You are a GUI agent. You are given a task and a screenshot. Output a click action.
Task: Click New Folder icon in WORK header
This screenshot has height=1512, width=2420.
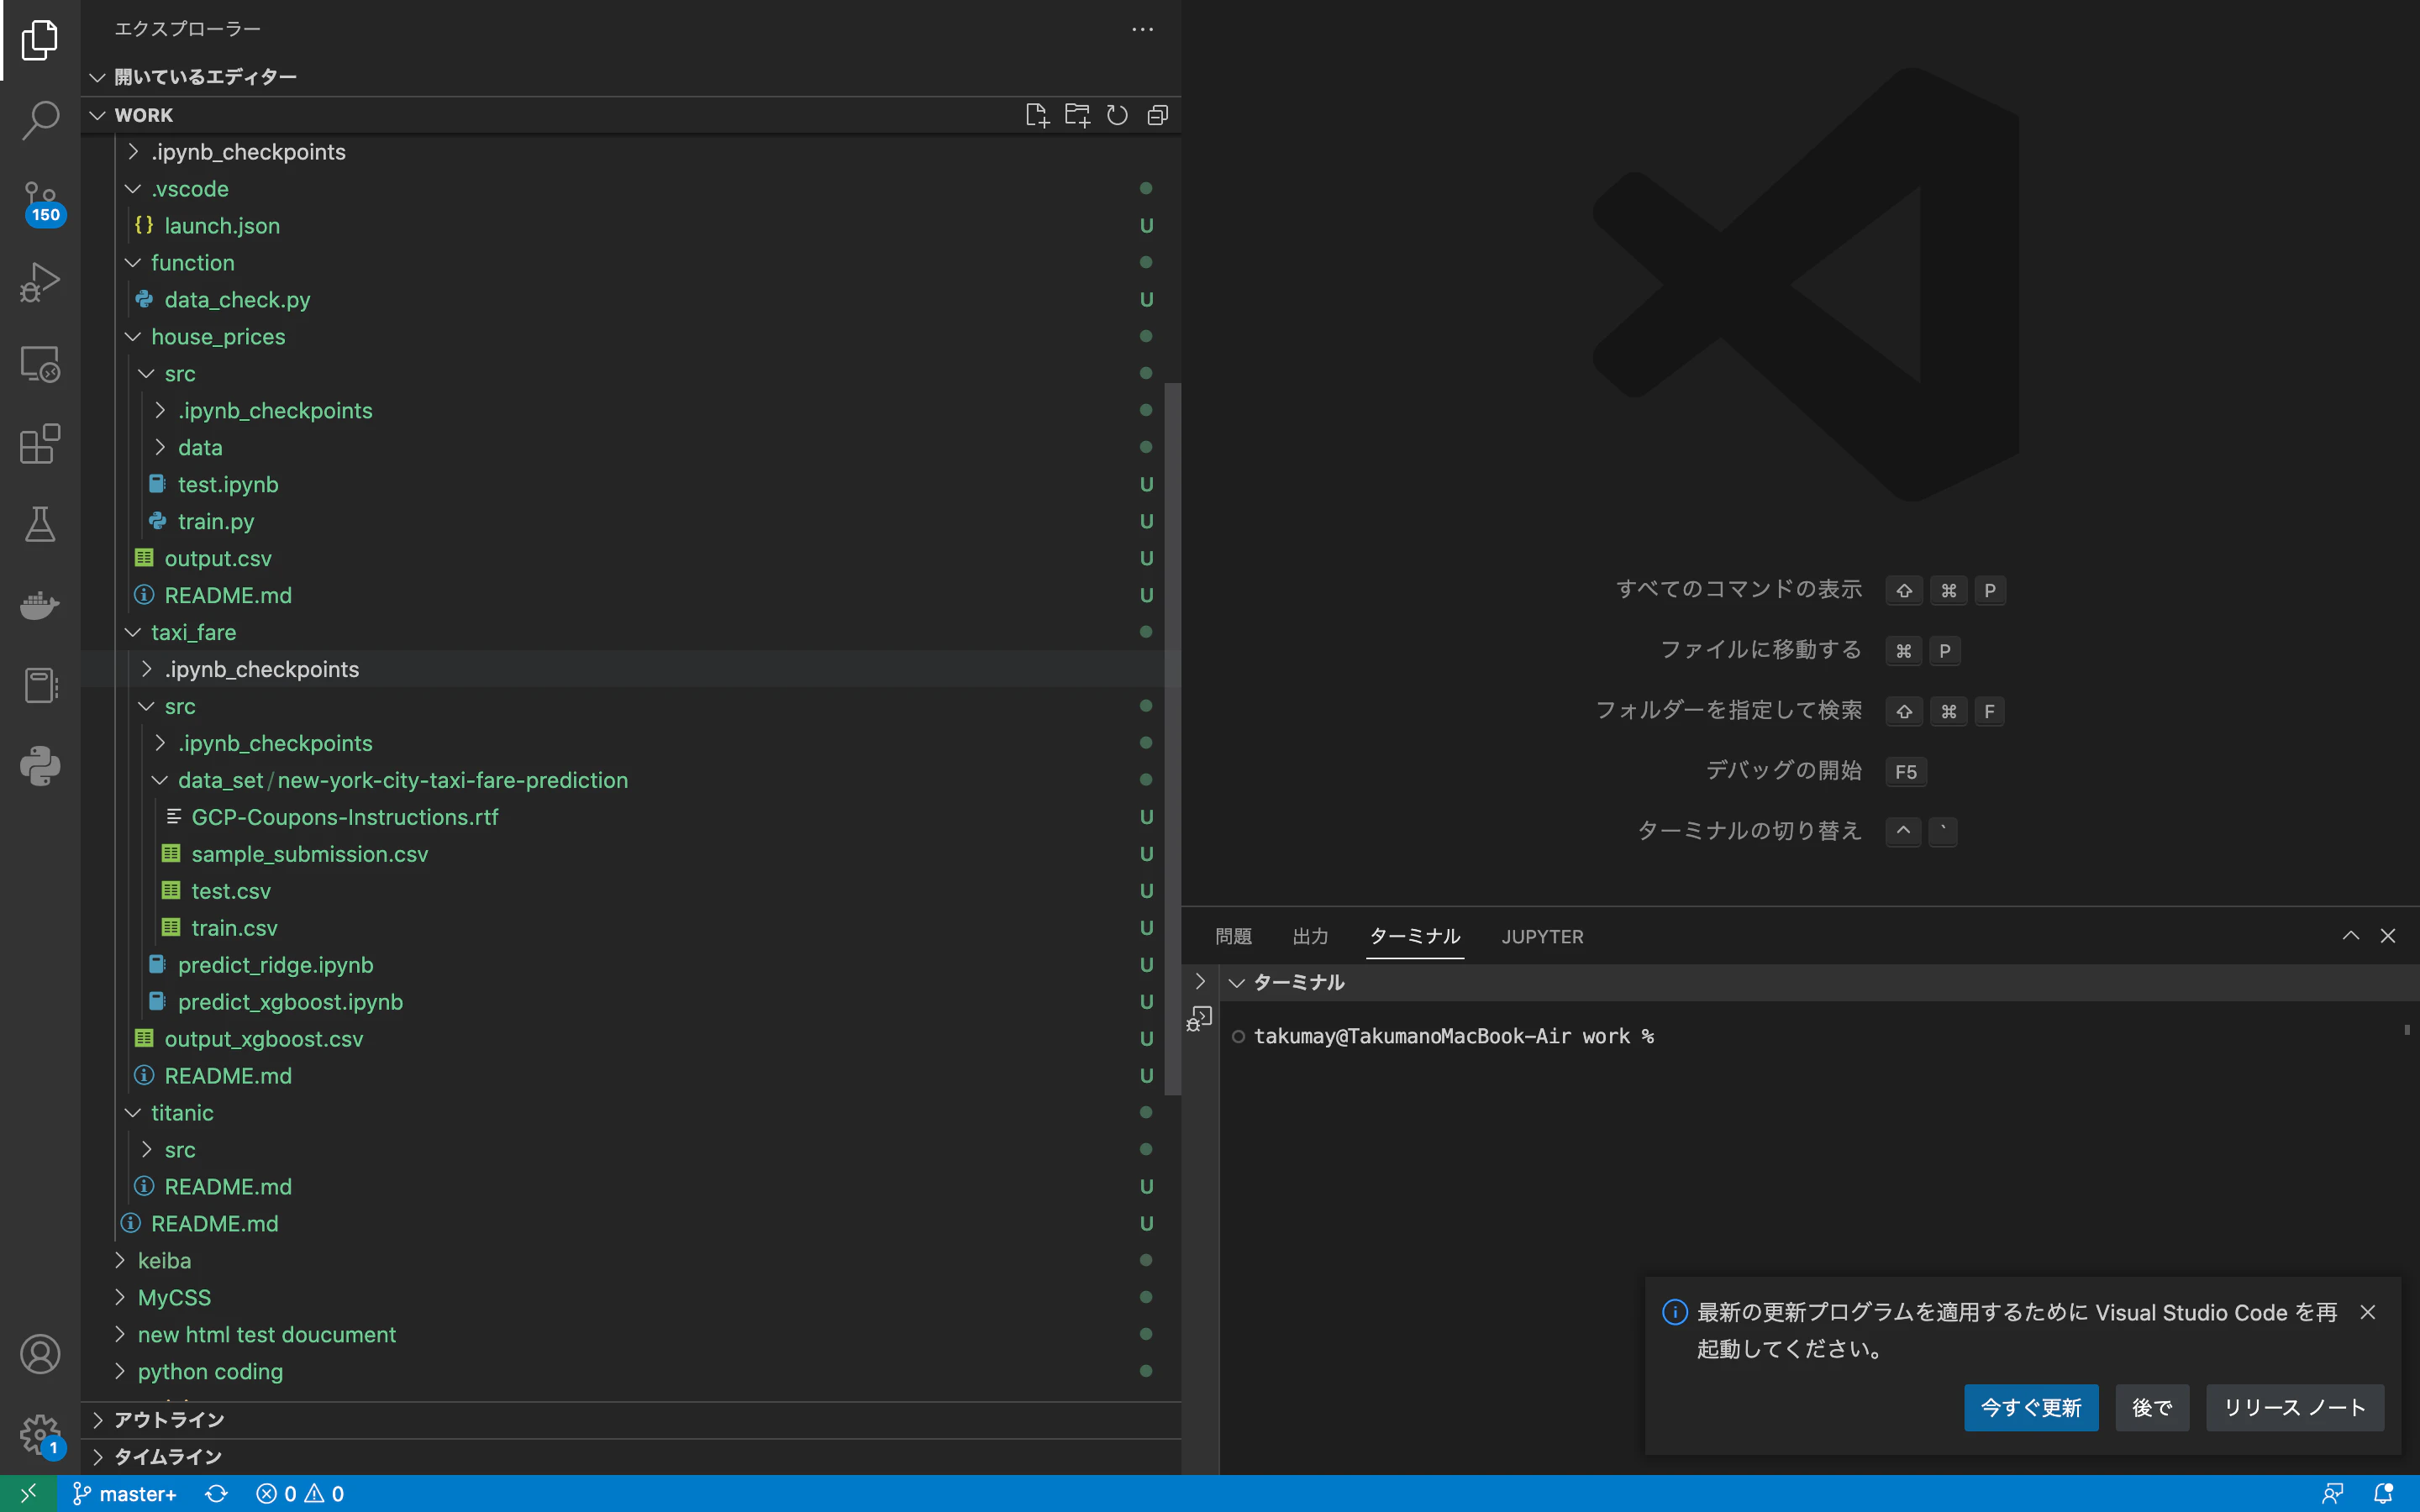point(1077,115)
